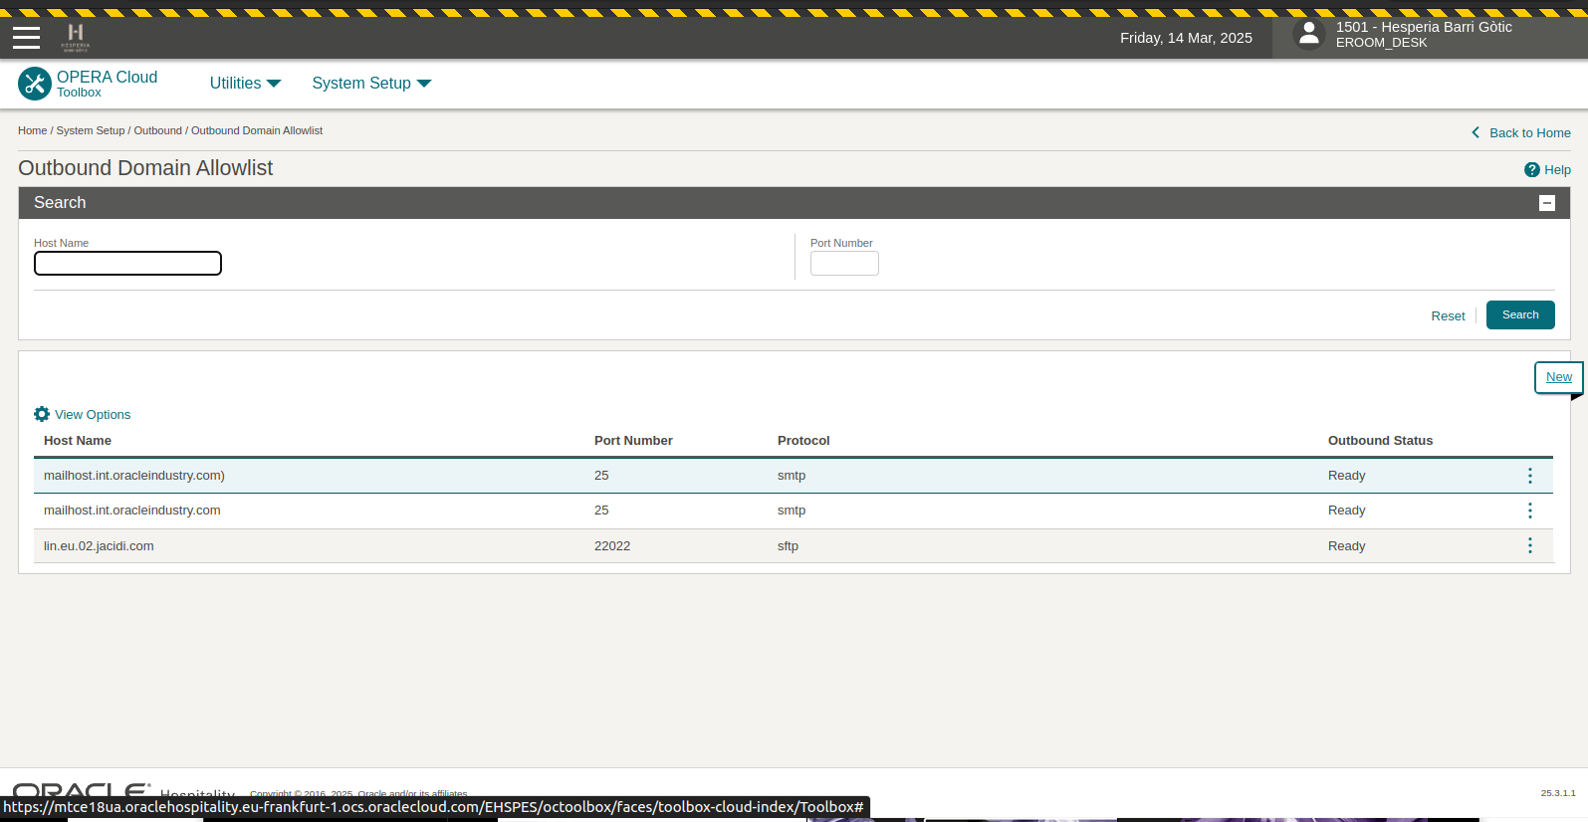Click the Hesperia hotel logo
1588x822 pixels.
(x=76, y=37)
